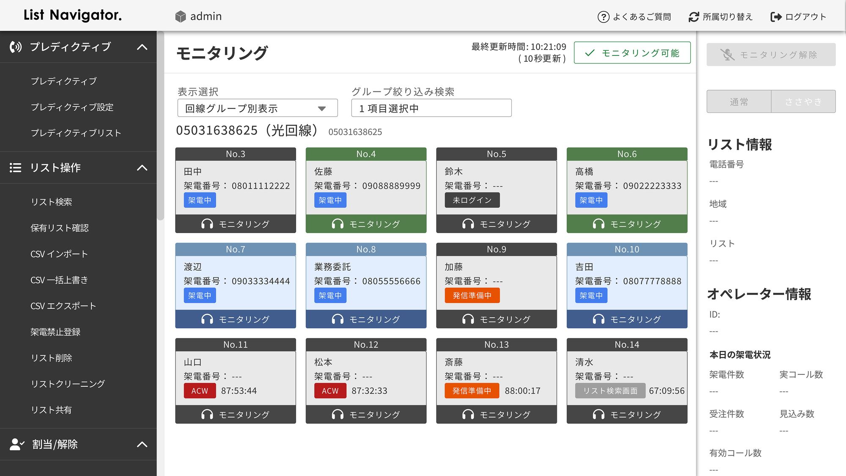This screenshot has width=846, height=476.
Task: Collapse the 割当/解除 sidebar section
Action: [x=142, y=444]
